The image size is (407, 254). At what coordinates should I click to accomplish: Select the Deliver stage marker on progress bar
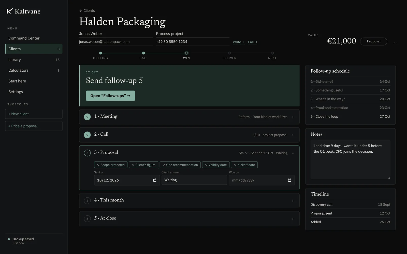tap(229, 53)
